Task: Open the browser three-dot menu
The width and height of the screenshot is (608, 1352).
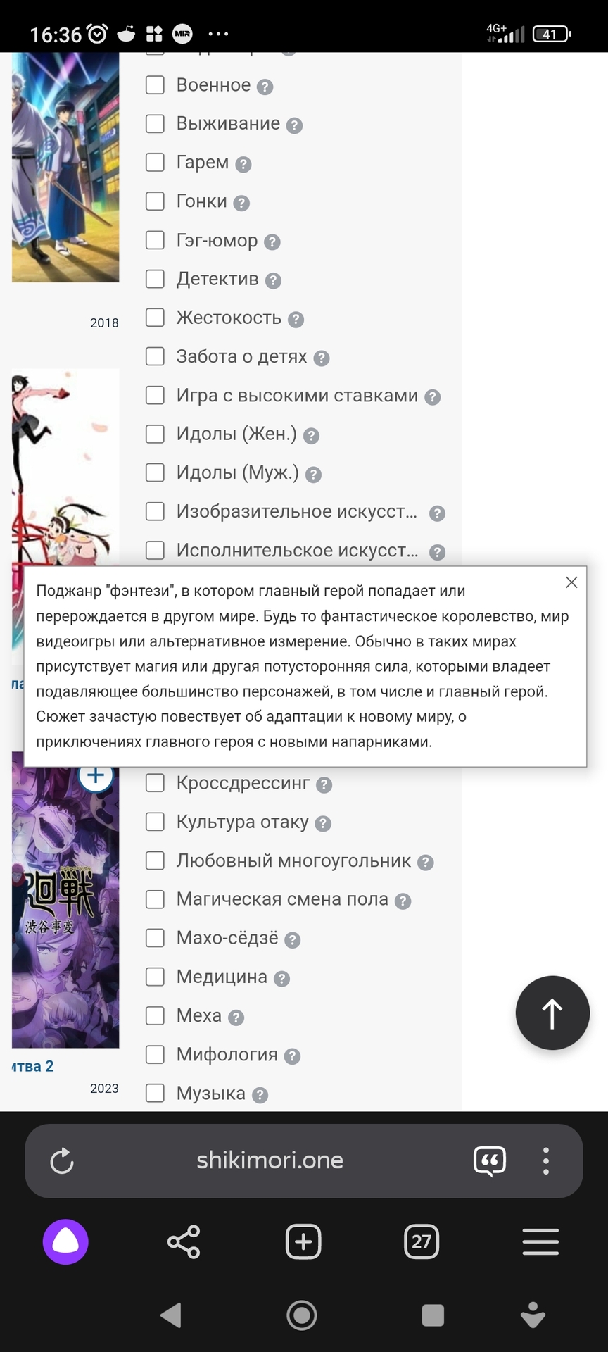Action: [x=546, y=1161]
